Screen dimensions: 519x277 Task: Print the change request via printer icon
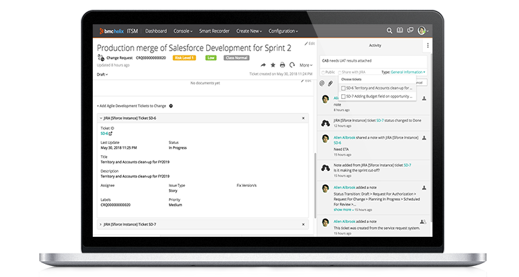[282, 64]
